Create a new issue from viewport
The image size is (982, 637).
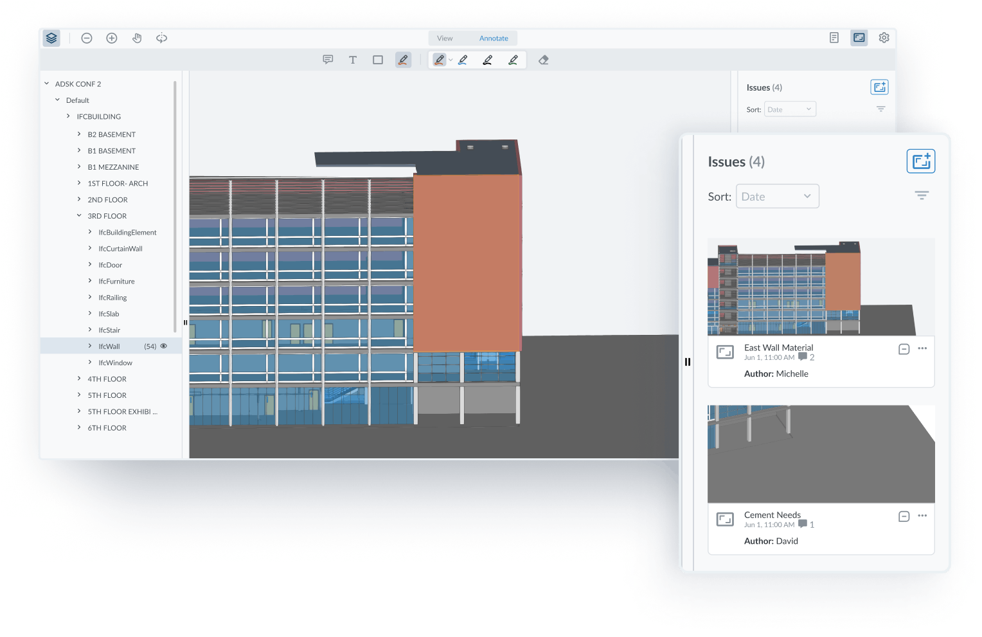point(921,161)
